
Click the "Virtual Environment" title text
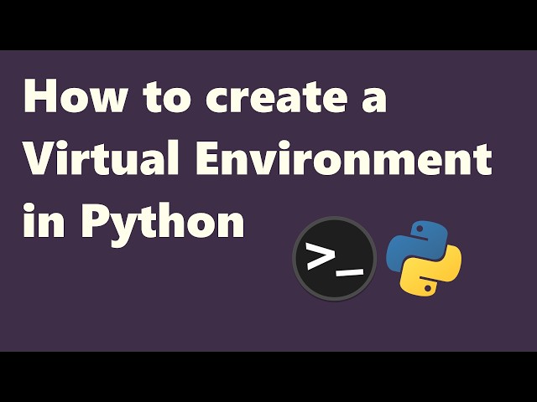click(x=258, y=158)
